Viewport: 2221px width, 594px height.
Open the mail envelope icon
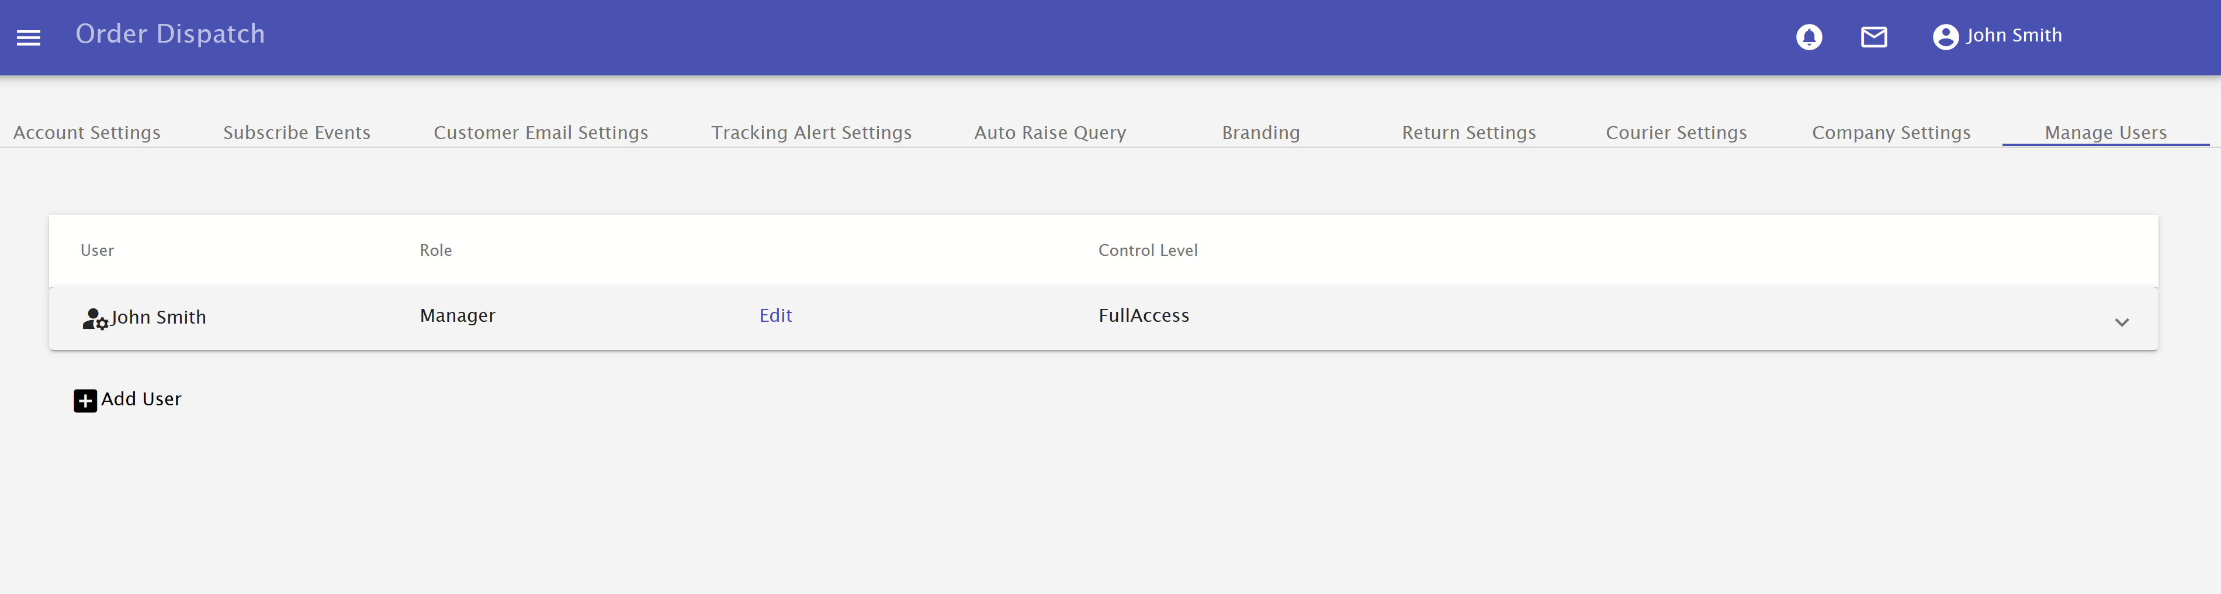(x=1873, y=37)
